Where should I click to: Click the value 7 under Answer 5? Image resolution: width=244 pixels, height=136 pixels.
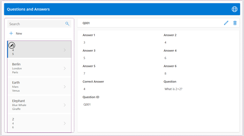(84, 73)
